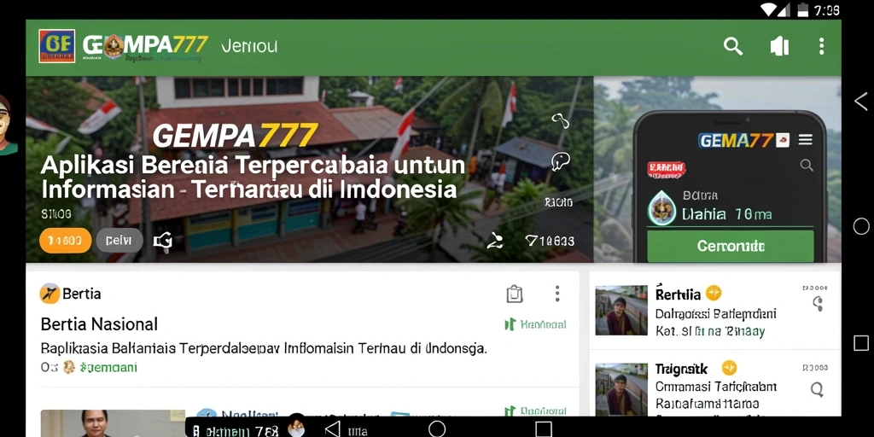Tap the side recents square at right edge
874x437 pixels.
coord(861,343)
